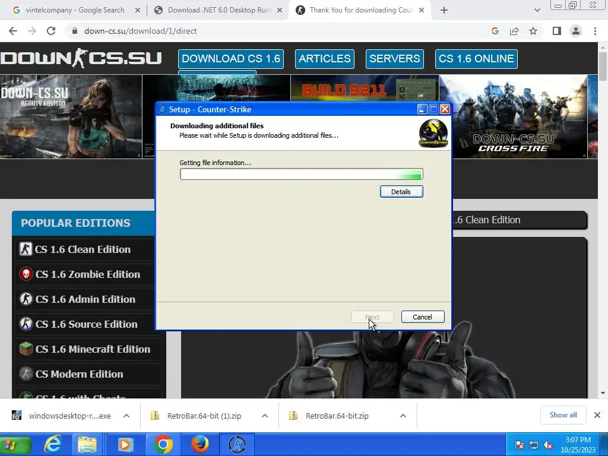Click the browser forward arrow
The height and width of the screenshot is (456, 608).
[x=32, y=31]
